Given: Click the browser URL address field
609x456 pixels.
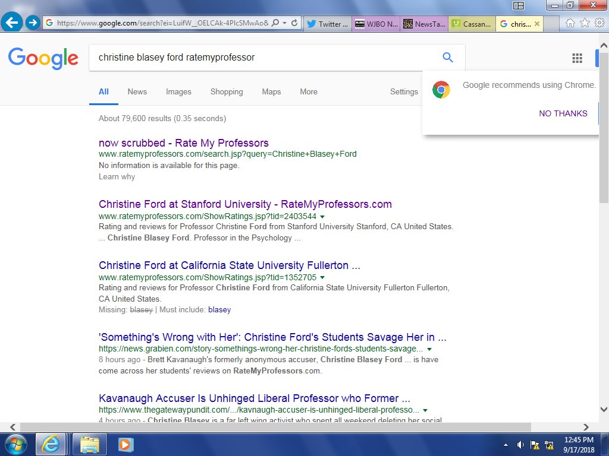Looking at the screenshot, I should coord(162,23).
